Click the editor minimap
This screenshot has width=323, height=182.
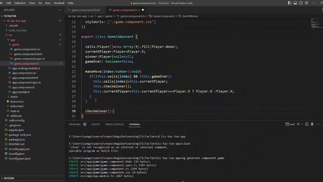316,24
